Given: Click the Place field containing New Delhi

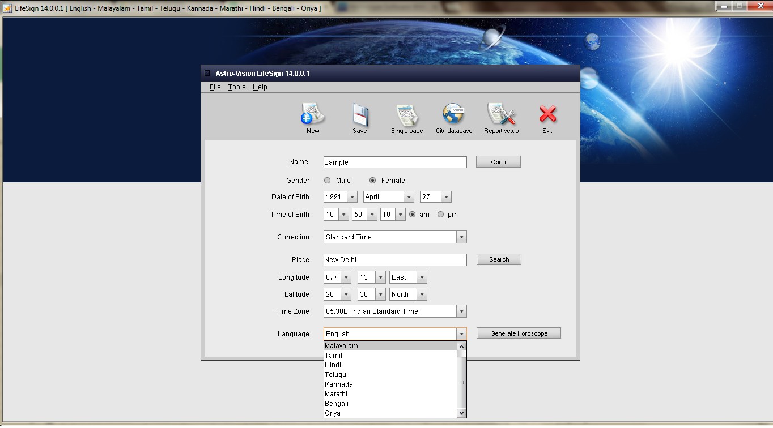Looking at the screenshot, I should 395,260.
